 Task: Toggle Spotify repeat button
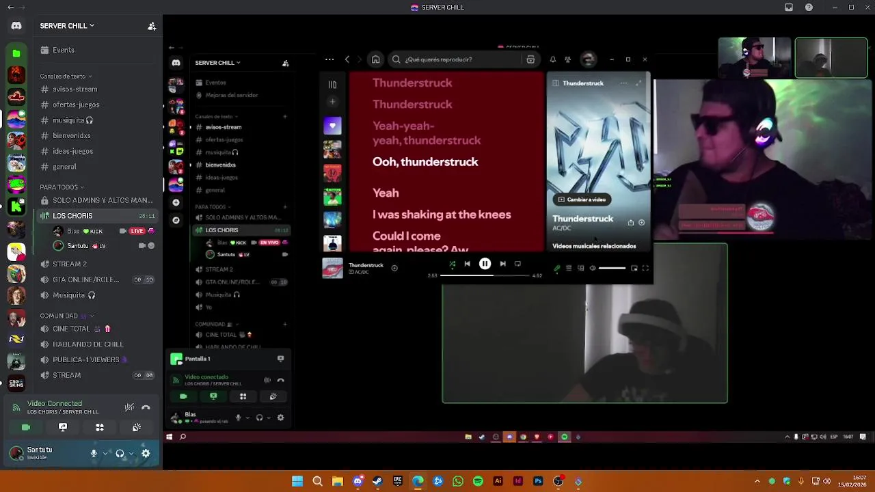[x=517, y=264]
